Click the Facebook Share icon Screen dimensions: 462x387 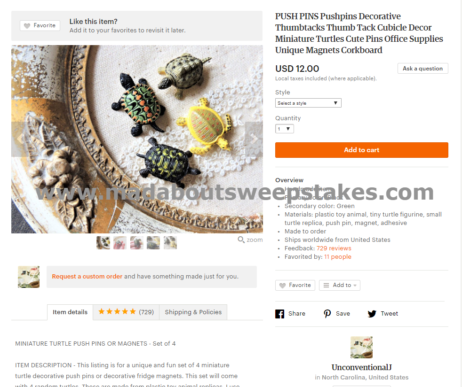279,314
